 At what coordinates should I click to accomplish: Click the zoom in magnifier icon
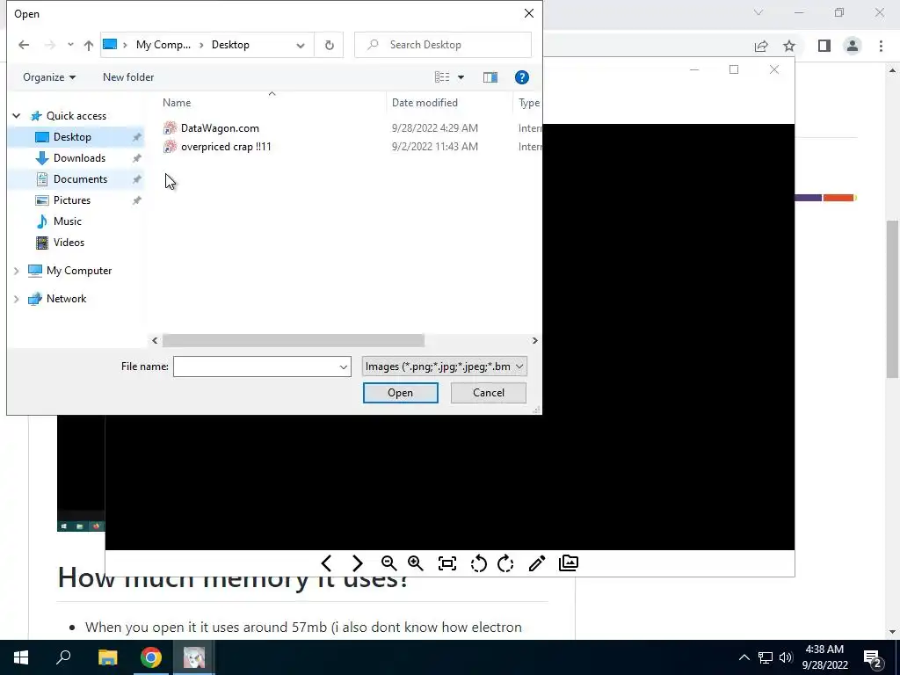pos(415,563)
